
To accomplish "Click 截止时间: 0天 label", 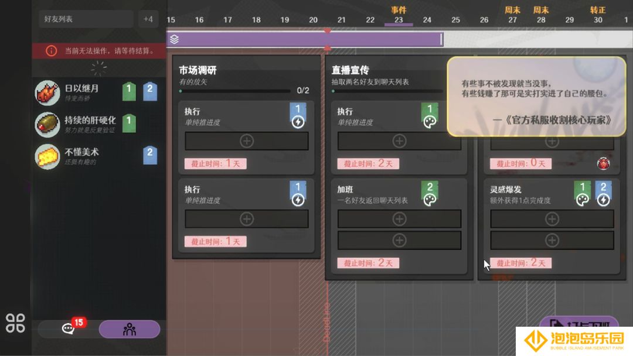I will [521, 163].
